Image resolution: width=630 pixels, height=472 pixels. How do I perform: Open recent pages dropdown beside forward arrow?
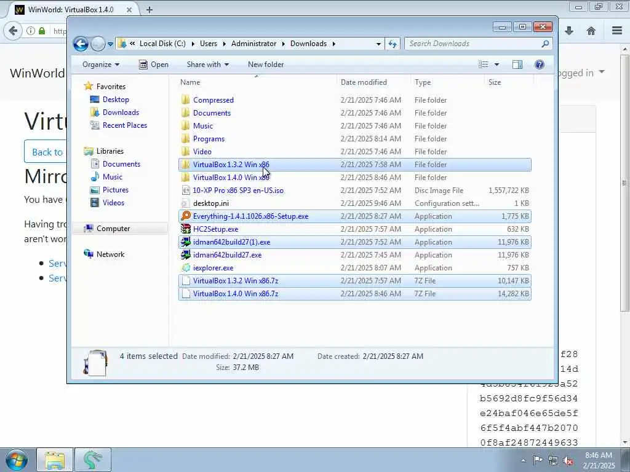click(x=110, y=44)
